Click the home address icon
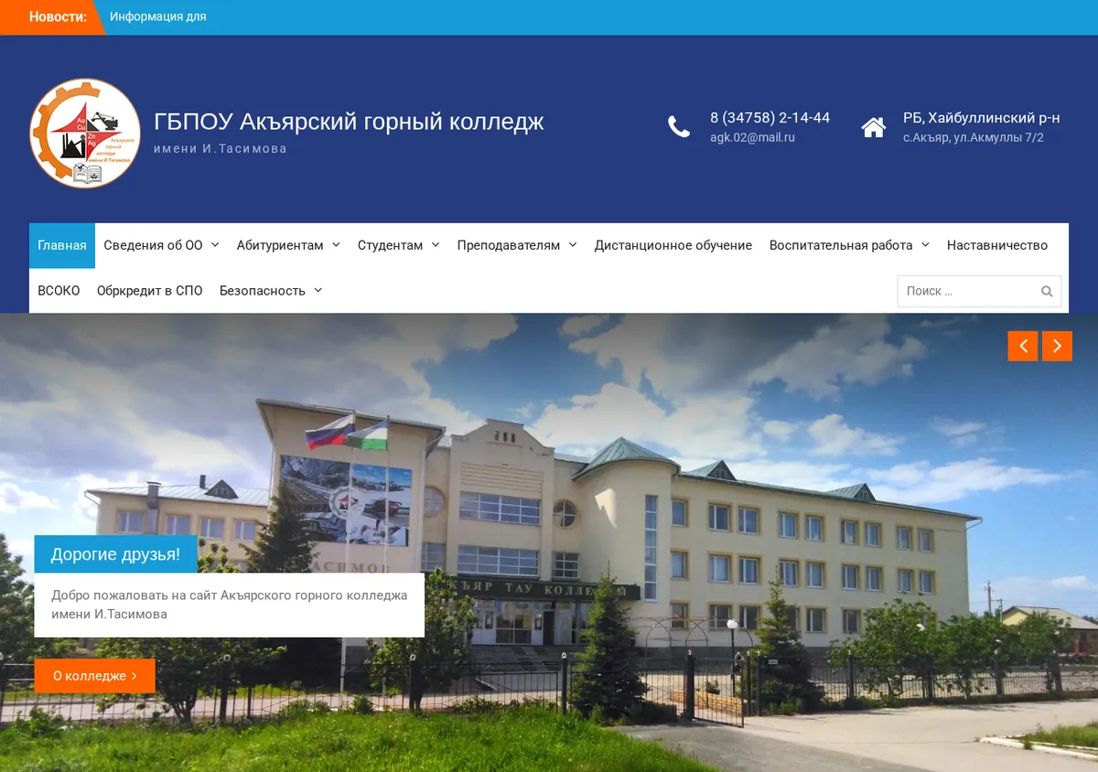This screenshot has width=1098, height=772. [874, 127]
